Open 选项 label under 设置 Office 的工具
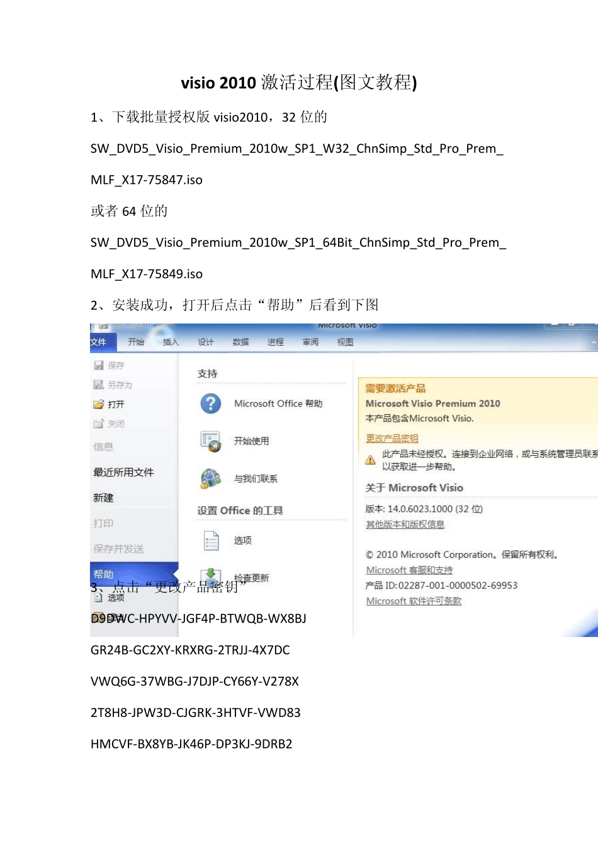Viewport: 598px width, 846px height. pyautogui.click(x=242, y=540)
